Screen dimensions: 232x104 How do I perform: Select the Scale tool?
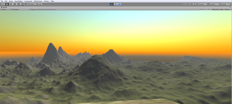(15, 4)
